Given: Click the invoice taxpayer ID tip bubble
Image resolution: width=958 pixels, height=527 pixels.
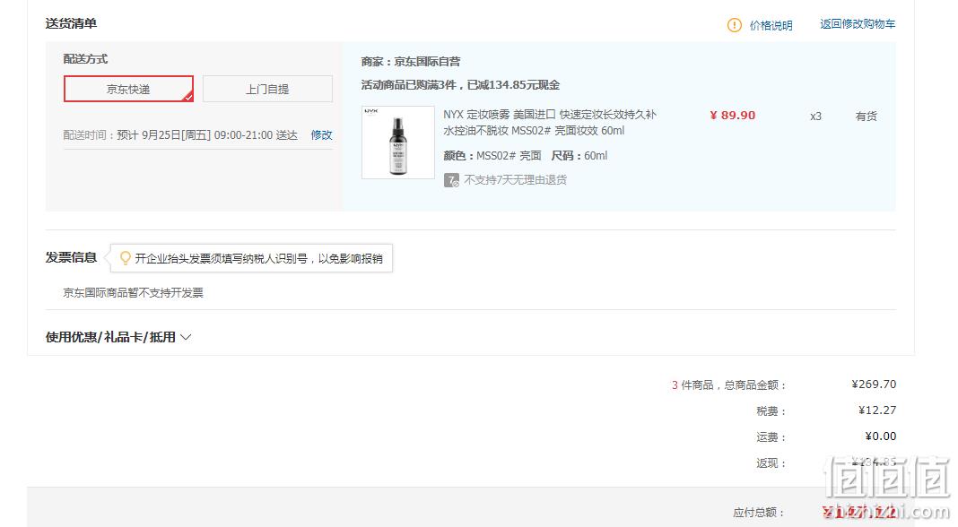Looking at the screenshot, I should tap(252, 258).
